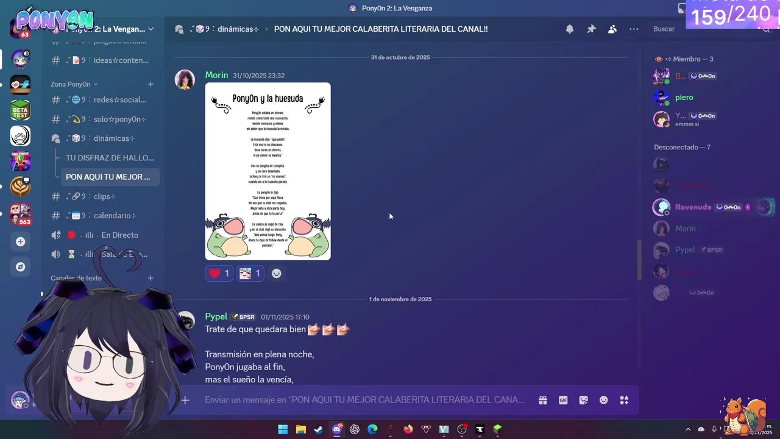Open the GIF picker
The height and width of the screenshot is (439, 780).
(x=563, y=400)
